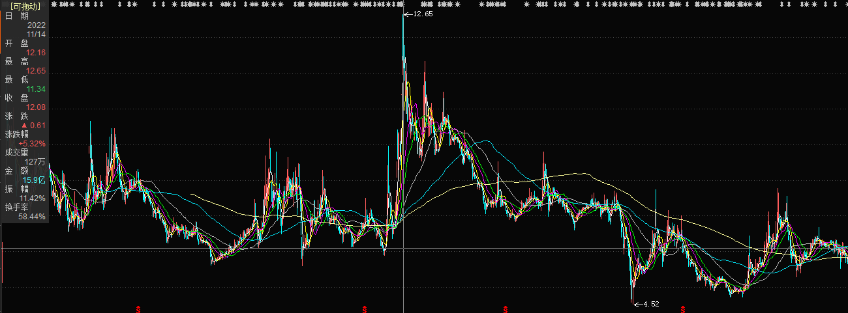Click the red up-triangle beside 涨跌 0.61
Image resolution: width=848 pixels, height=313 pixels.
click(x=25, y=125)
